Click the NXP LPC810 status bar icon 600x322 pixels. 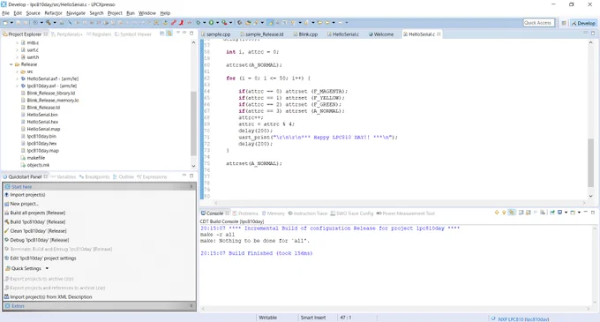(x=493, y=318)
